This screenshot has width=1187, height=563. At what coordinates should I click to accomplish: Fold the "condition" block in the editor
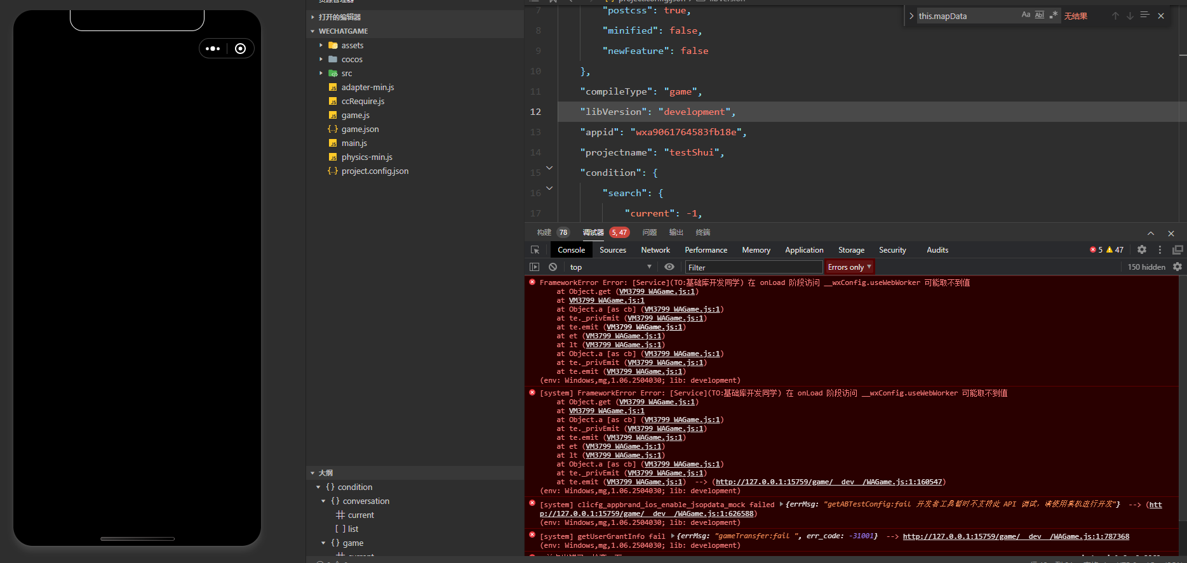[549, 168]
